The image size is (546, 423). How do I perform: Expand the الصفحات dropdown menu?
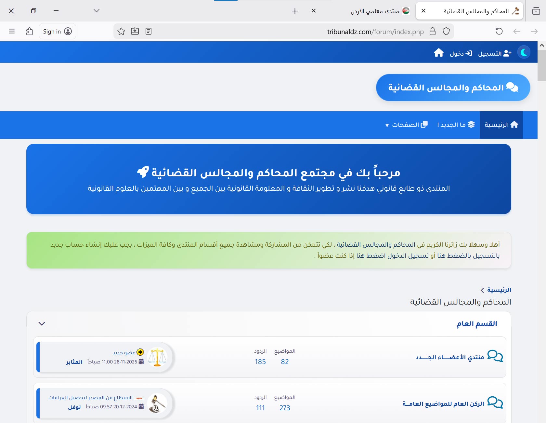point(406,125)
